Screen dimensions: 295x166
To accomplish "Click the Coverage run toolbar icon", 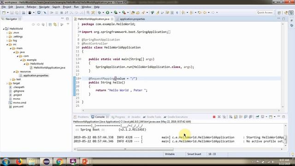I will click(x=116, y=12).
